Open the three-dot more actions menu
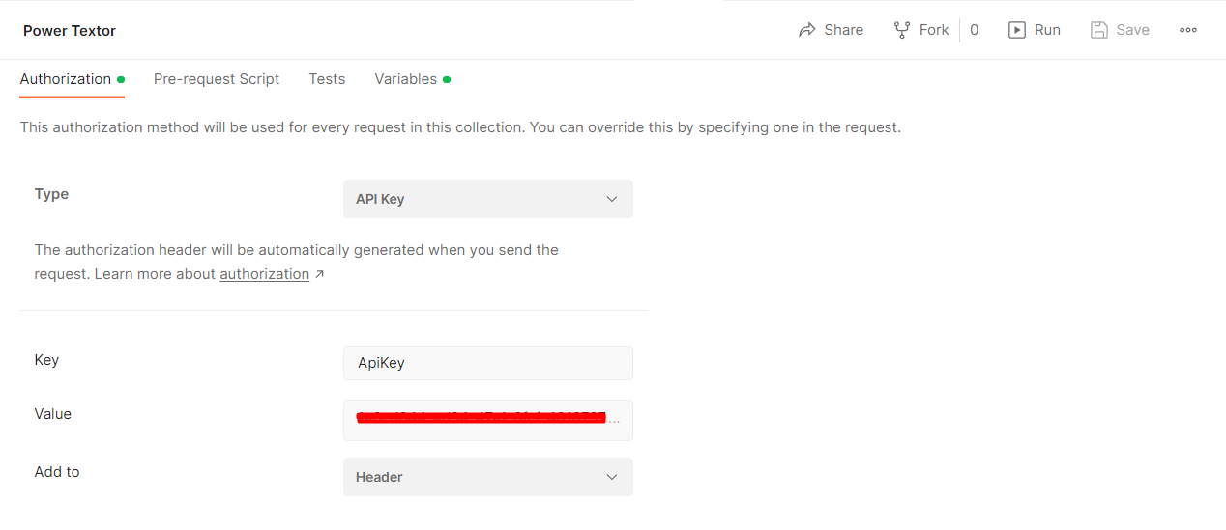The height and width of the screenshot is (530, 1226). [x=1188, y=30]
